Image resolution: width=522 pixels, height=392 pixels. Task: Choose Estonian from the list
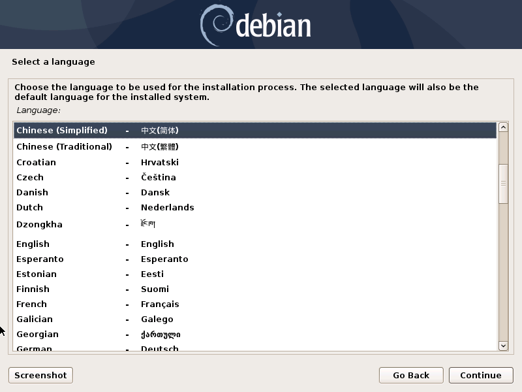pos(255,274)
